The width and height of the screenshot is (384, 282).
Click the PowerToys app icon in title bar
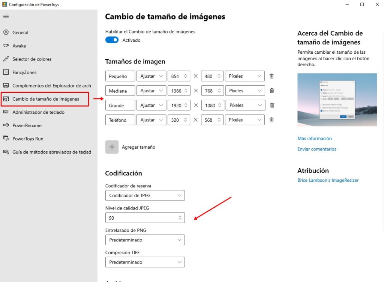(x=4, y=5)
